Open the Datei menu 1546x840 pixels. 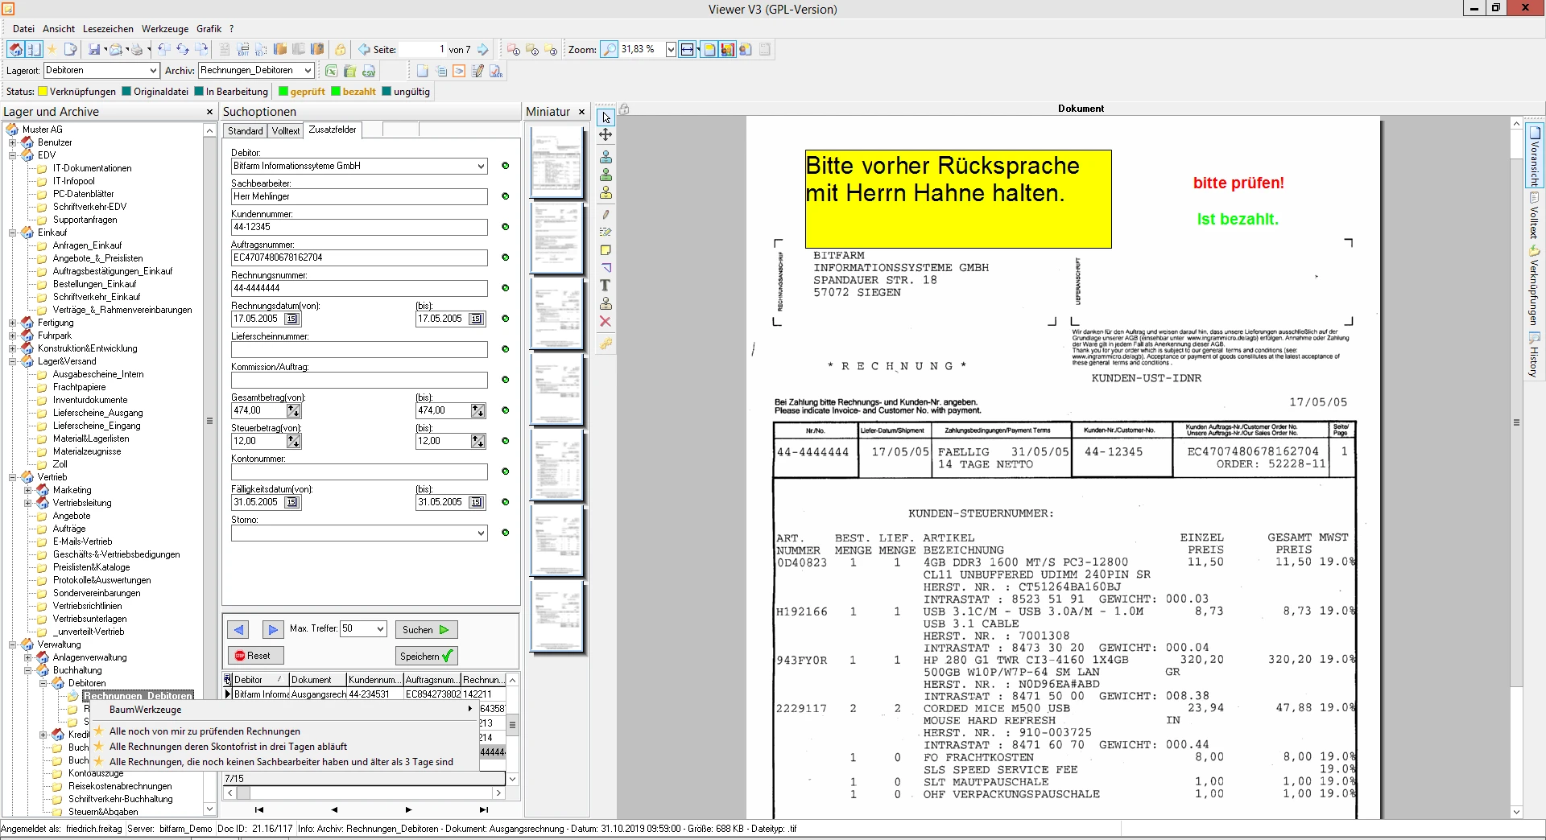coord(23,29)
